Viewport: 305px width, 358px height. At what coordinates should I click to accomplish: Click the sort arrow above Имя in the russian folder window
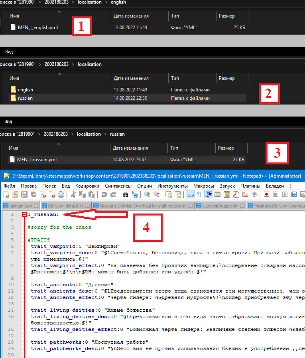pyautogui.click(x=58, y=144)
